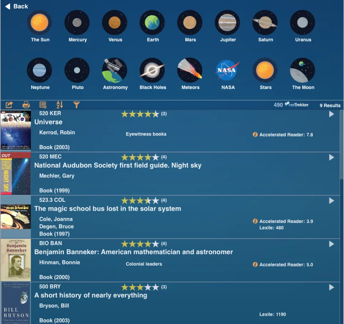The width and height of the screenshot is (344, 324).
Task: Expand arrow for A short history book
Action: point(331,287)
